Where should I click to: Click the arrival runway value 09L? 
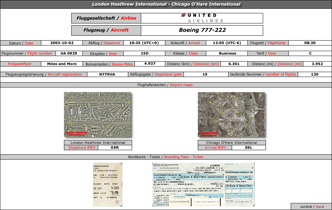(x=248, y=148)
